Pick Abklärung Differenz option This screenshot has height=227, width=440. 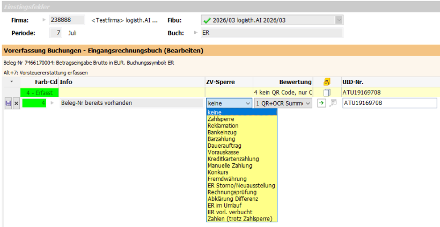pyautogui.click(x=242, y=199)
